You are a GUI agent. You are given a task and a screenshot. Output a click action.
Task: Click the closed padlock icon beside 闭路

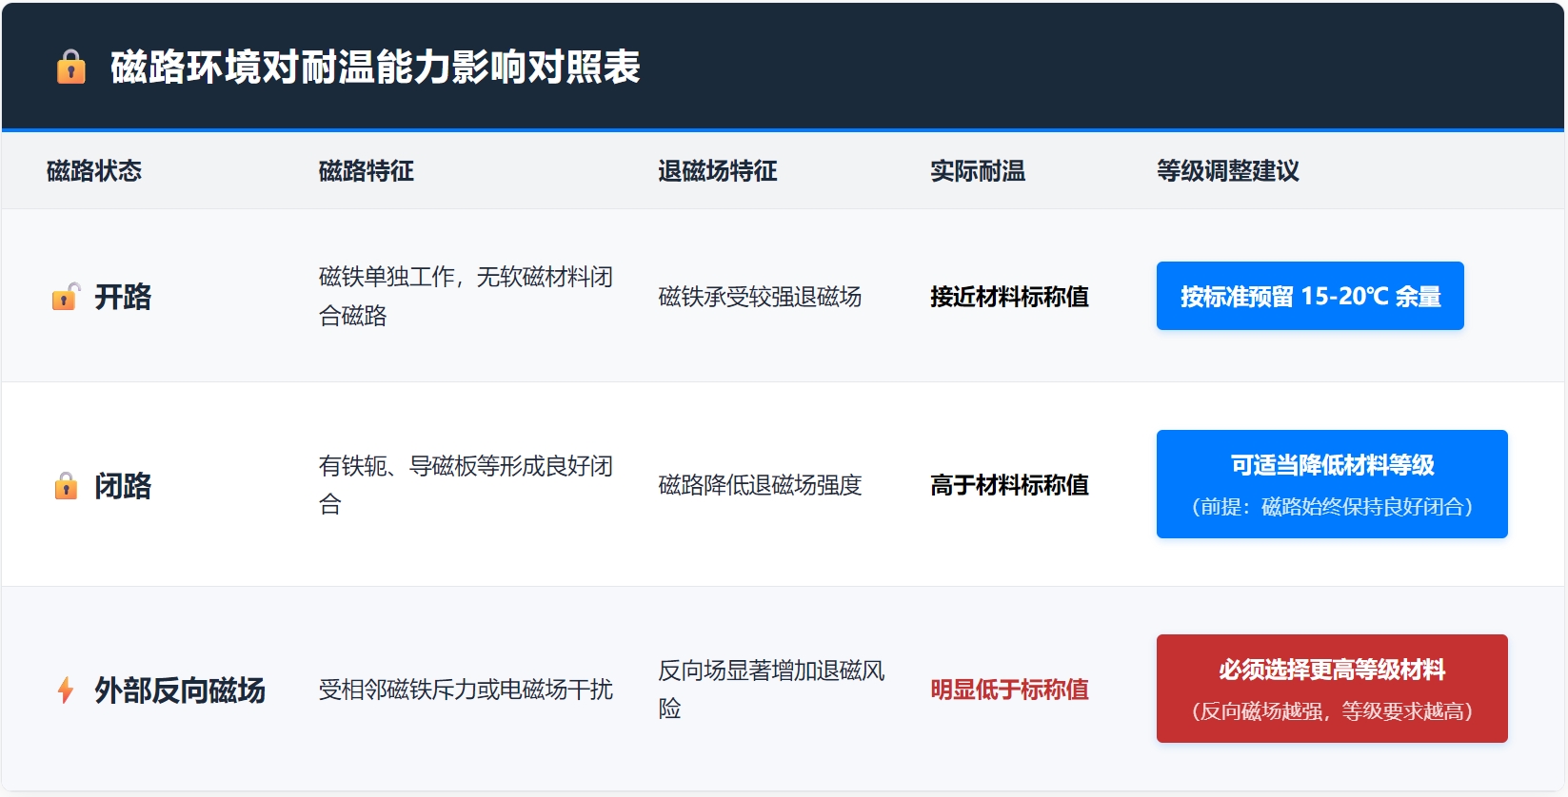pos(66,486)
